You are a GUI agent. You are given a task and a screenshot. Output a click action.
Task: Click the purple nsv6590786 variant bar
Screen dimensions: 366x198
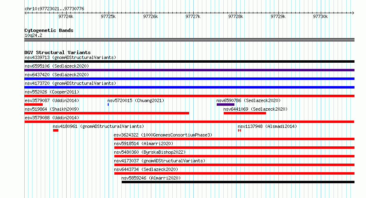coord(225,105)
